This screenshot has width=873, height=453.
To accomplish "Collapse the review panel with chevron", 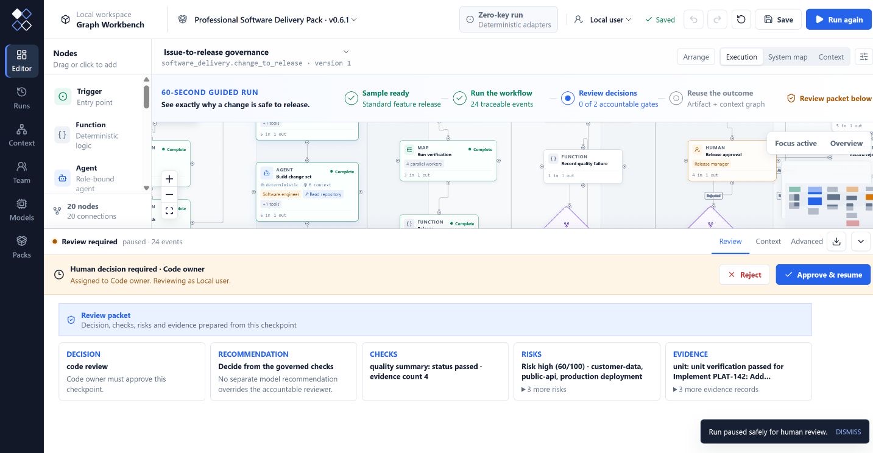I will (861, 242).
